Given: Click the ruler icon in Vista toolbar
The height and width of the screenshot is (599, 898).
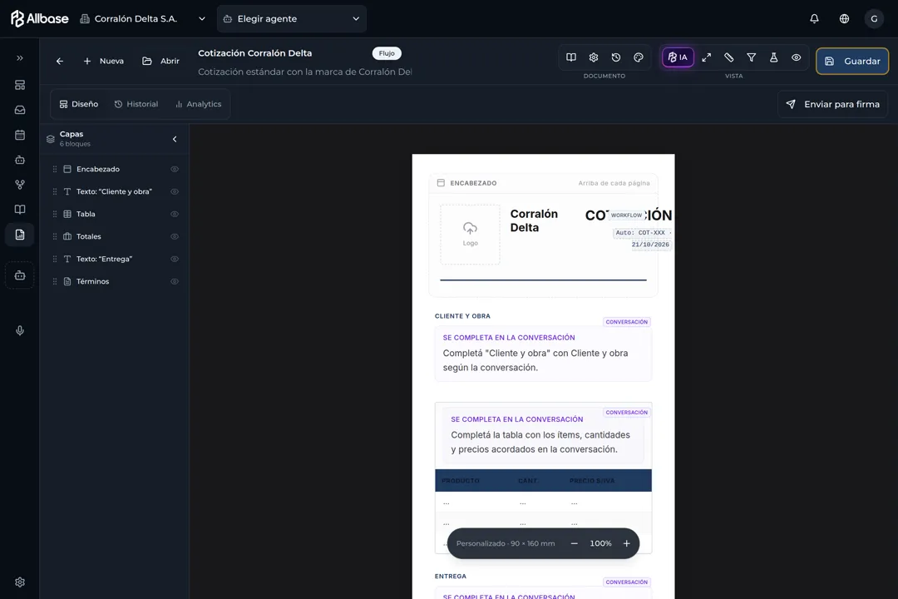Looking at the screenshot, I should pyautogui.click(x=728, y=57).
